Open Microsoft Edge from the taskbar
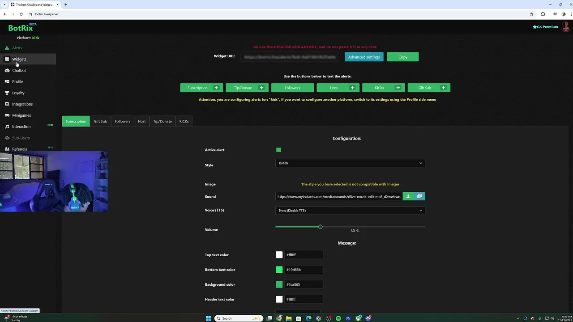Viewport: 573px width, 322px height. (x=308, y=318)
